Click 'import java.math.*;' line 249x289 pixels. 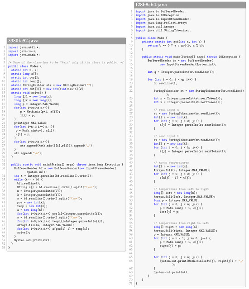[24, 55]
